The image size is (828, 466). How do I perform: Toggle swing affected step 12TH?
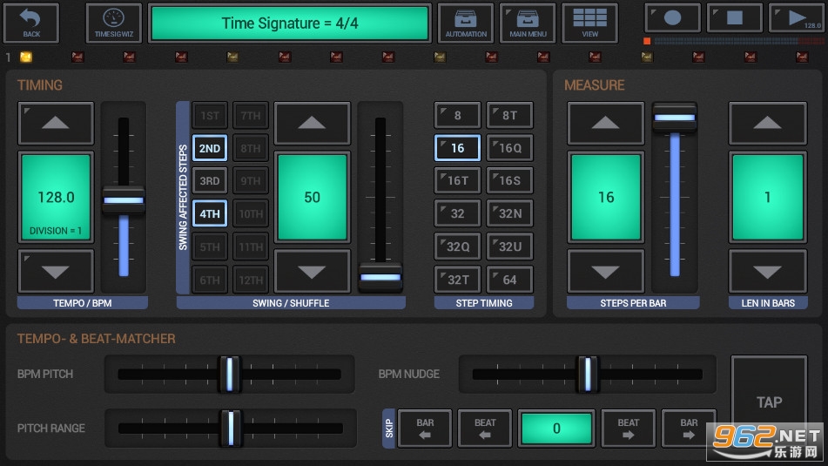click(x=251, y=280)
